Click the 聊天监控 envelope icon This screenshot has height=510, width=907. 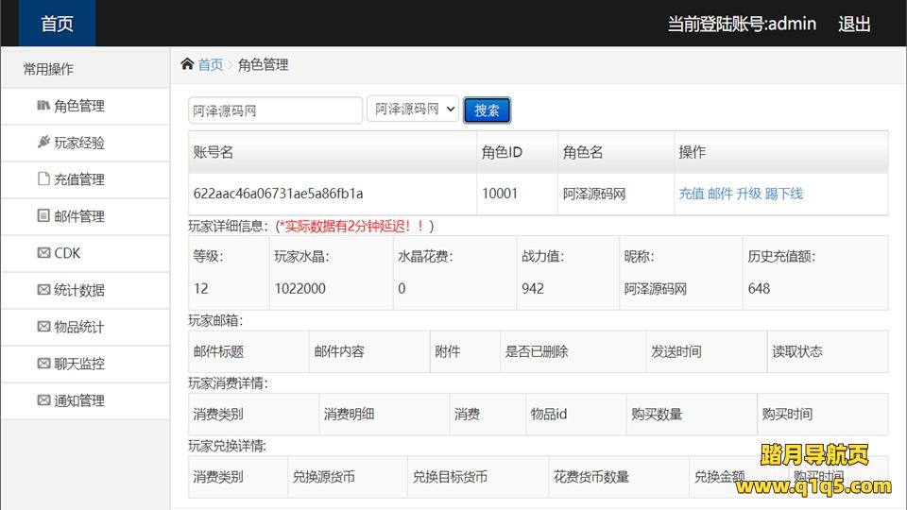(43, 364)
